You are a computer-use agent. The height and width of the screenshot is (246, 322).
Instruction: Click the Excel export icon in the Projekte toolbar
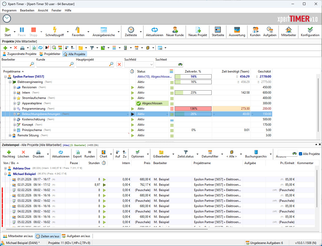[x=34, y=48]
